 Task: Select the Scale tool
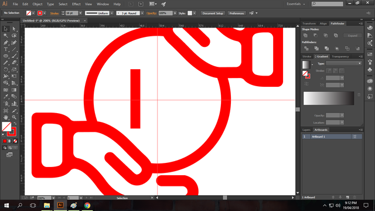pyautogui.click(x=14, y=70)
